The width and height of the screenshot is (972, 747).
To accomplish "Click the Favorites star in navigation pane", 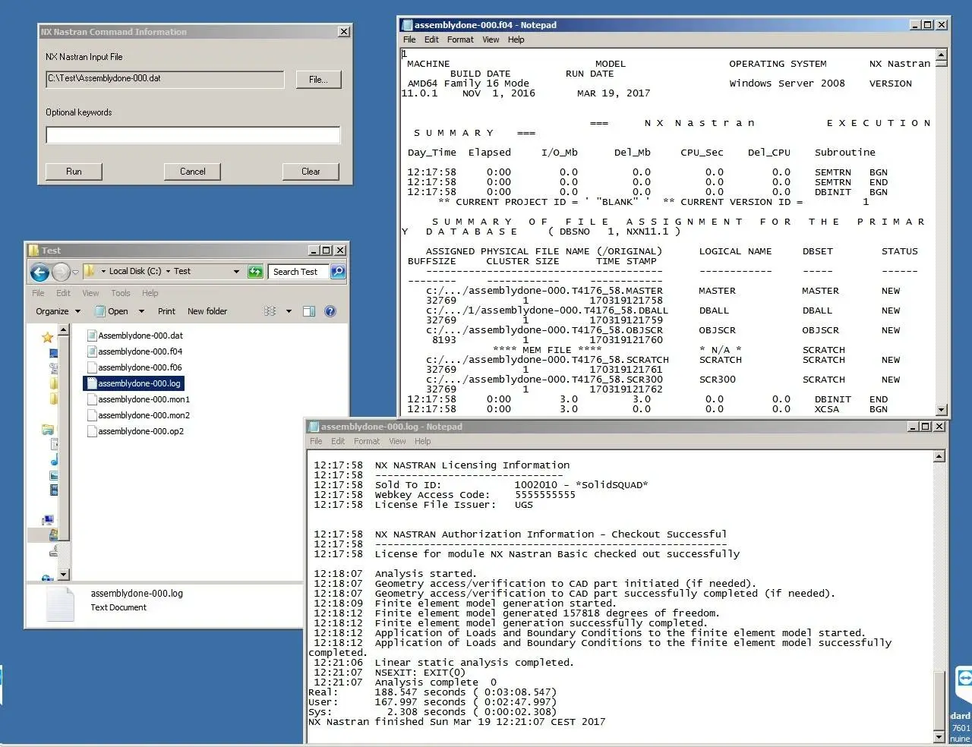I will pyautogui.click(x=47, y=336).
